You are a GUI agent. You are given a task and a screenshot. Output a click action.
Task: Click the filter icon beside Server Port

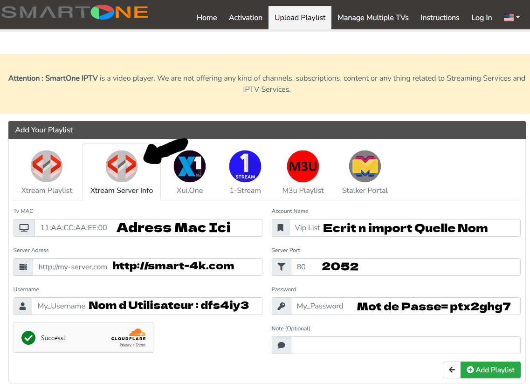[x=281, y=267]
